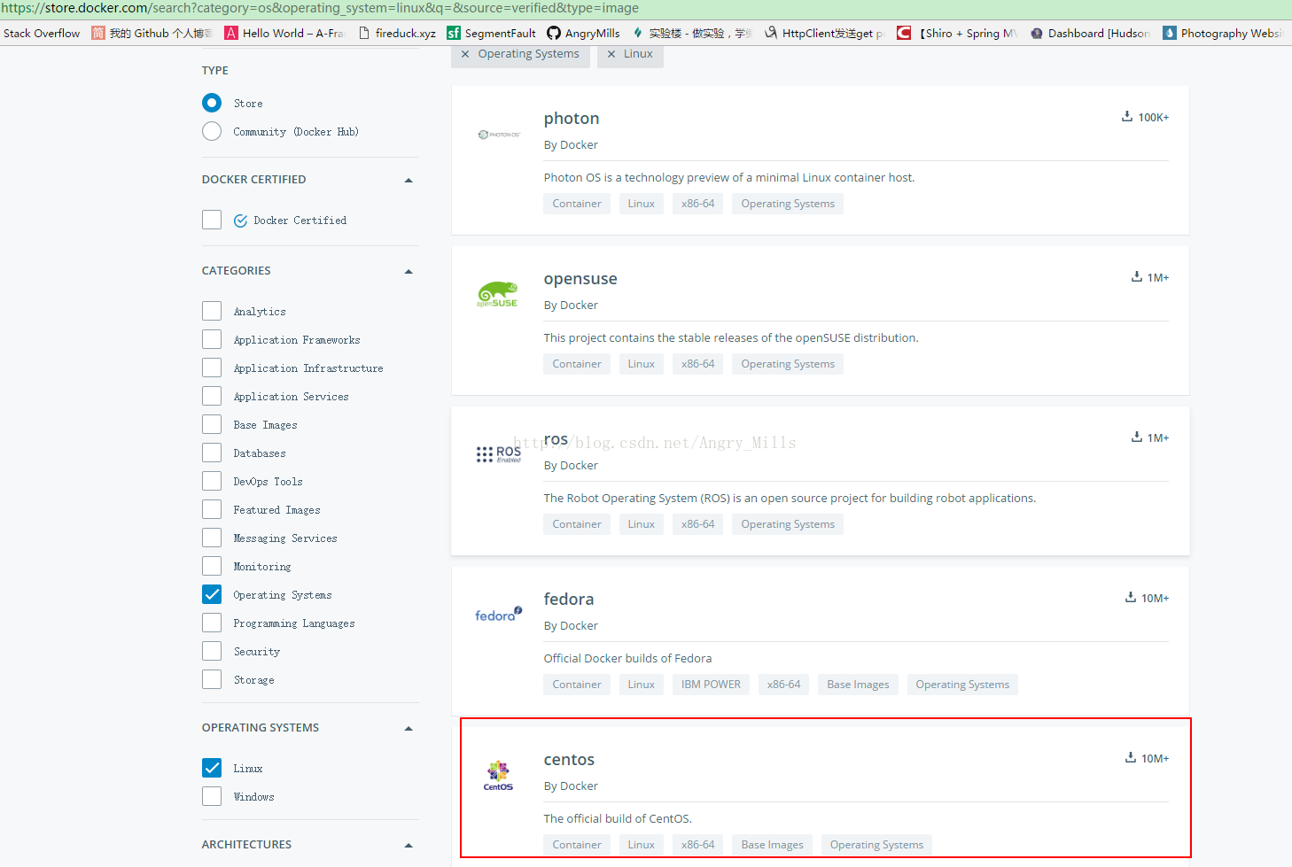Viewport: 1292px width, 867px height.
Task: Check the Application Infrastructure category
Action: (212, 368)
